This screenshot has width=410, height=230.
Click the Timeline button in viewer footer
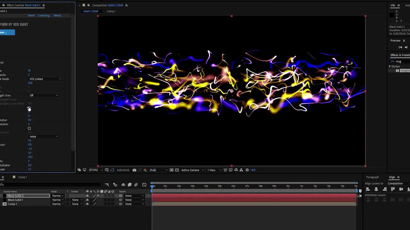236,170
